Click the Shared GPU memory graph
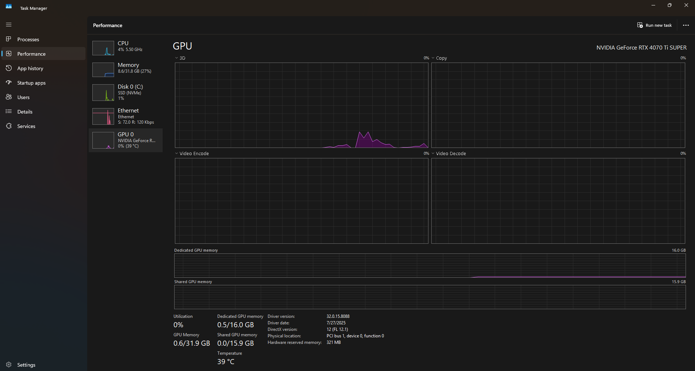Screen dimensions: 695x371 [430, 297]
